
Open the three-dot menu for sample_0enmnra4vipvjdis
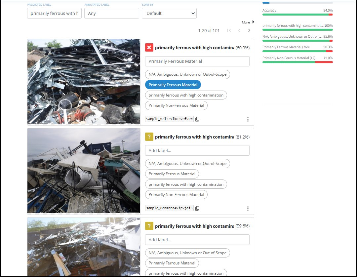pos(248,209)
